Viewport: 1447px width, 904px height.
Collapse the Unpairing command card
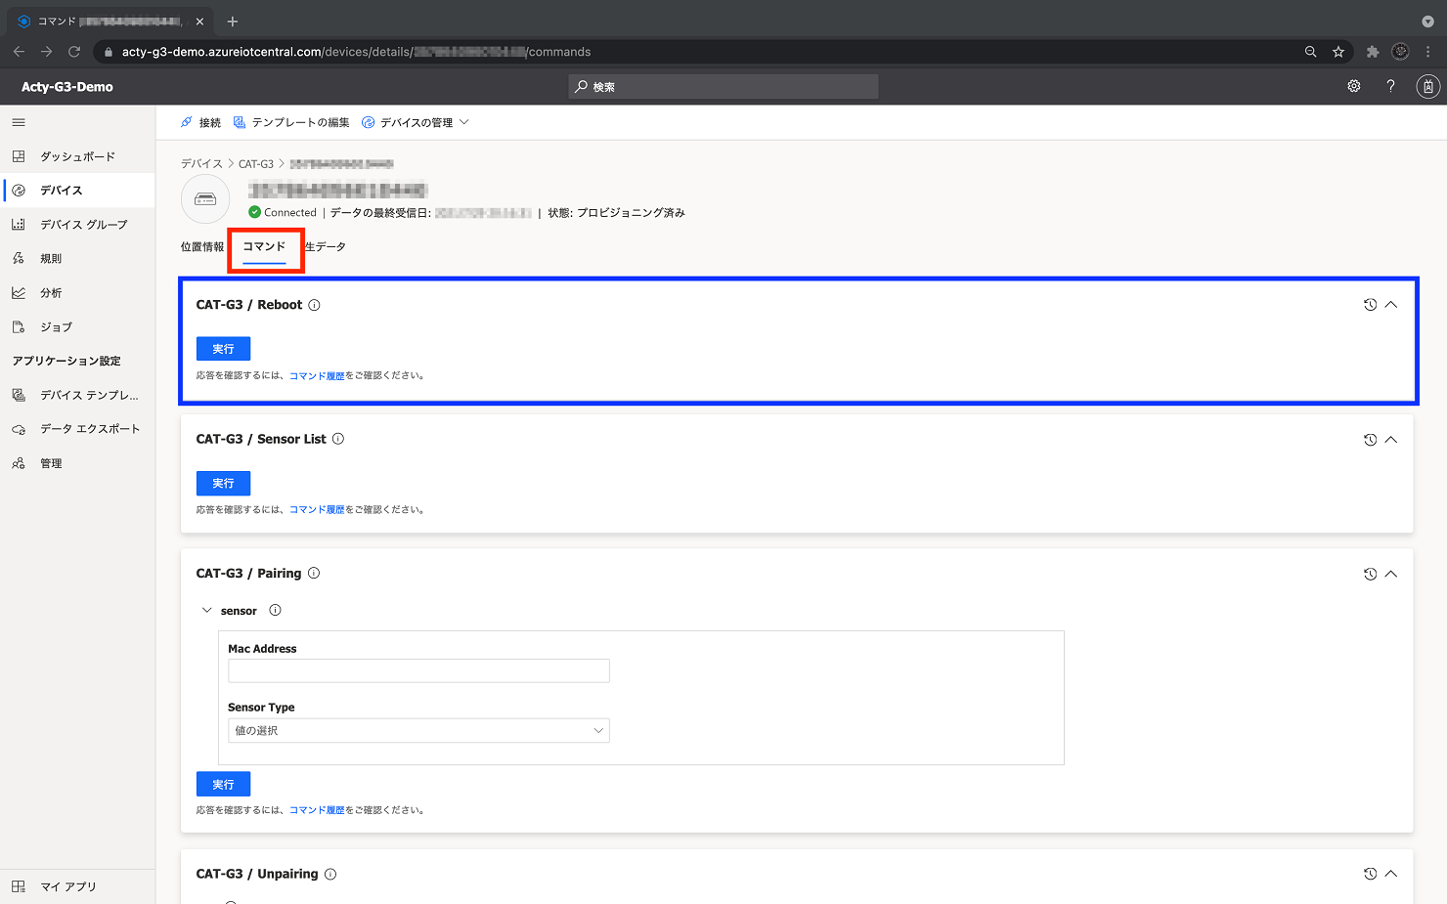tap(1391, 874)
